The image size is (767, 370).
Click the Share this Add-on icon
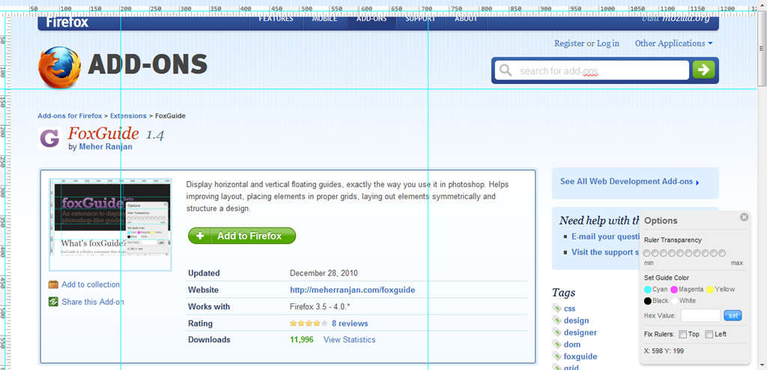point(53,302)
